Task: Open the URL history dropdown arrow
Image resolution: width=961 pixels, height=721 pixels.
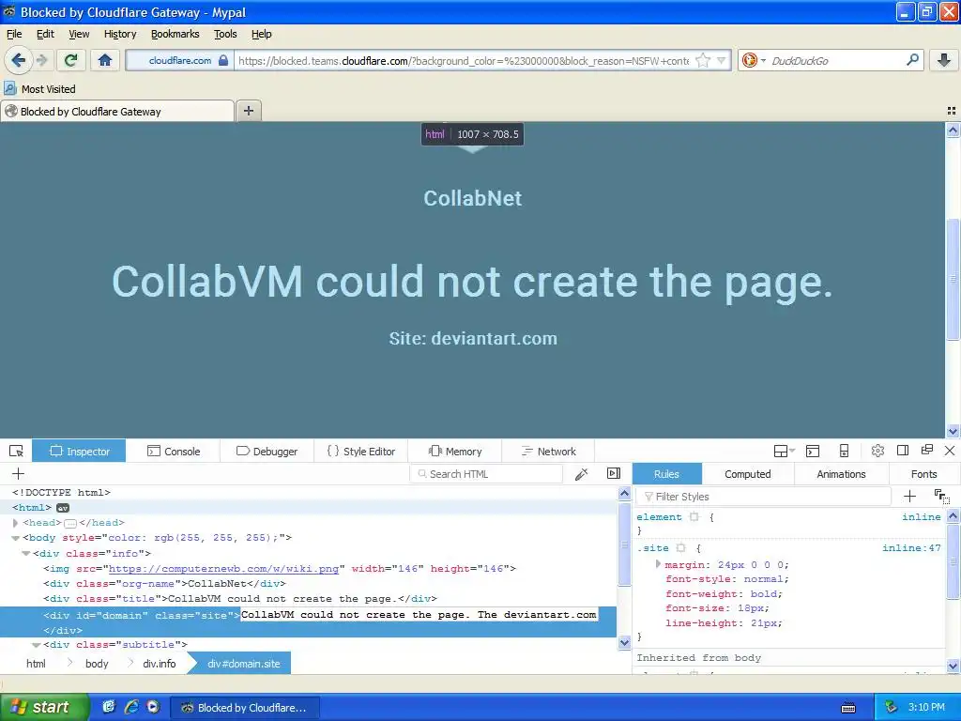Action: click(x=722, y=60)
